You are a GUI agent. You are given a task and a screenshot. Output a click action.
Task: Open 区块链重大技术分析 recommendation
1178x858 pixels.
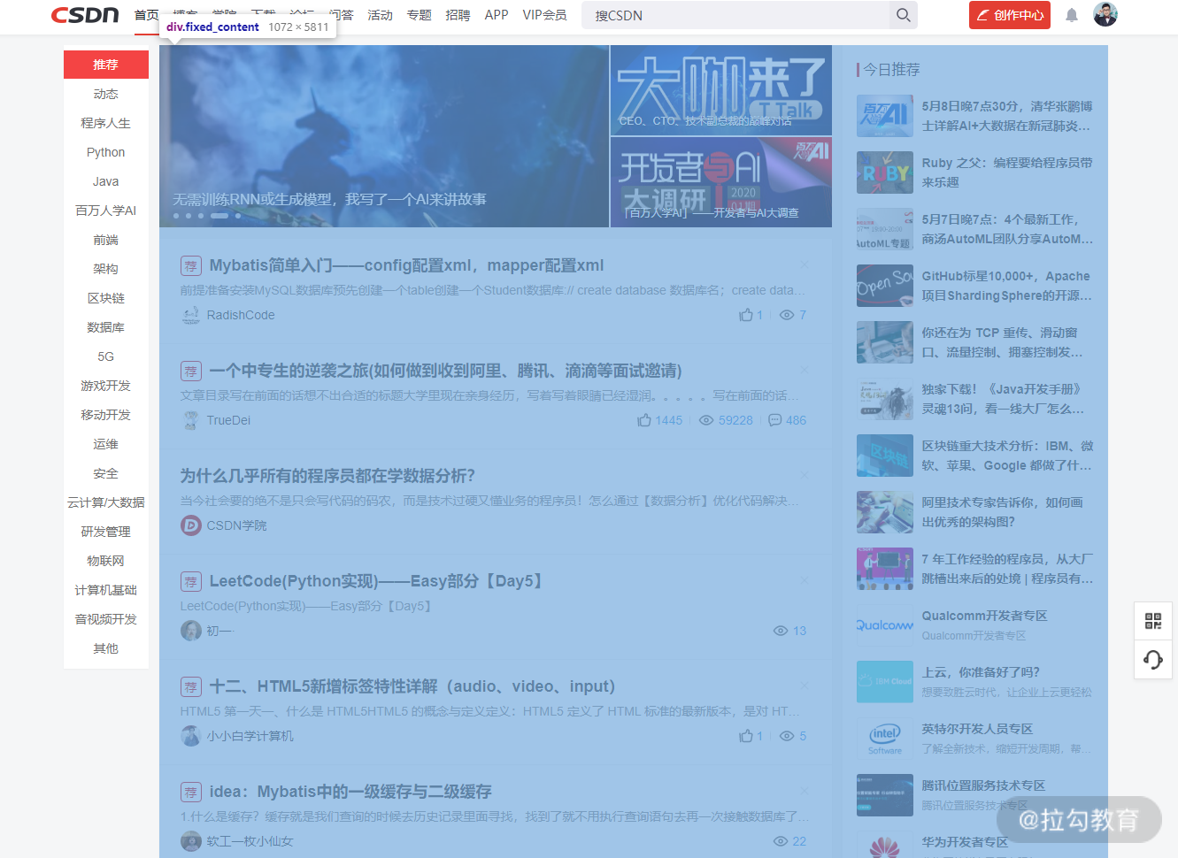click(1007, 456)
